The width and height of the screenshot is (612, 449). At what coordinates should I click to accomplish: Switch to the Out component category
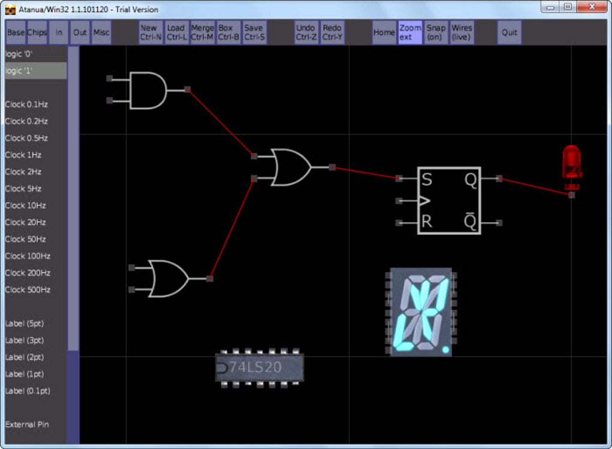pyautogui.click(x=80, y=32)
